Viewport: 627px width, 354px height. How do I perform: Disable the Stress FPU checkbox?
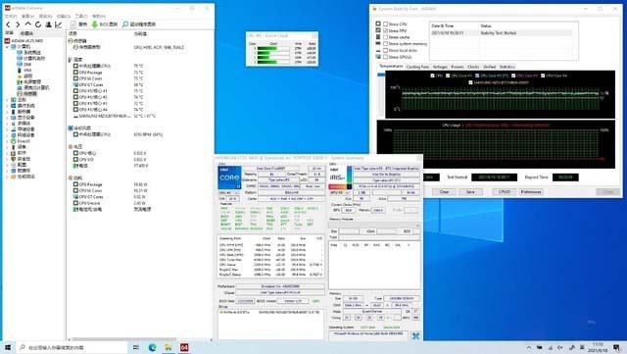tap(385, 30)
